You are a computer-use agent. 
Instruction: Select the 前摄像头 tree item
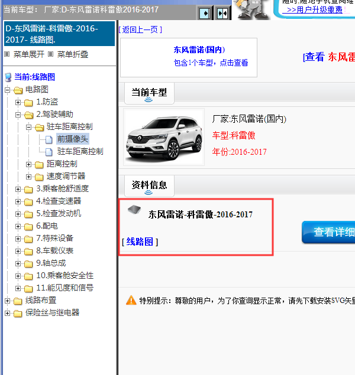(x=73, y=139)
